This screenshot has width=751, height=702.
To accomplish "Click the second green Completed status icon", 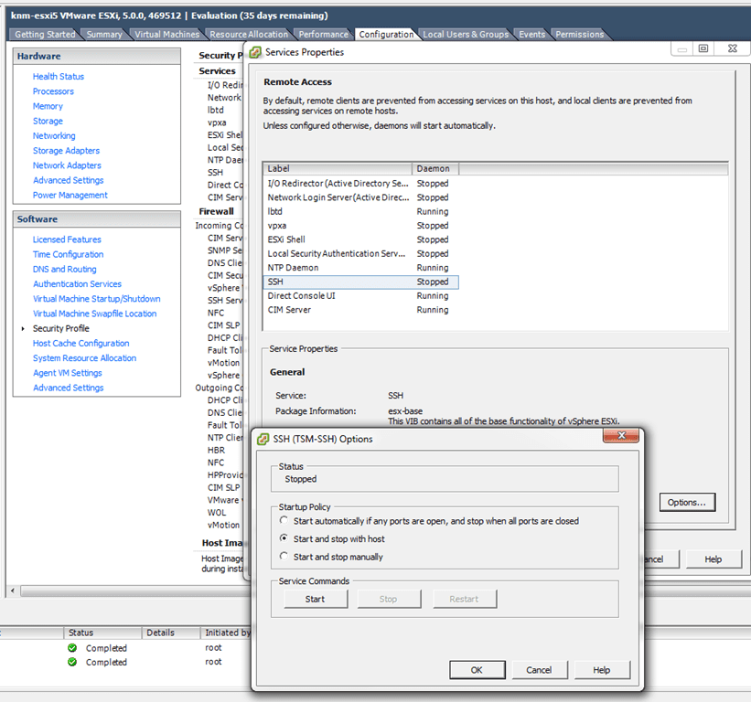I will pyautogui.click(x=72, y=662).
